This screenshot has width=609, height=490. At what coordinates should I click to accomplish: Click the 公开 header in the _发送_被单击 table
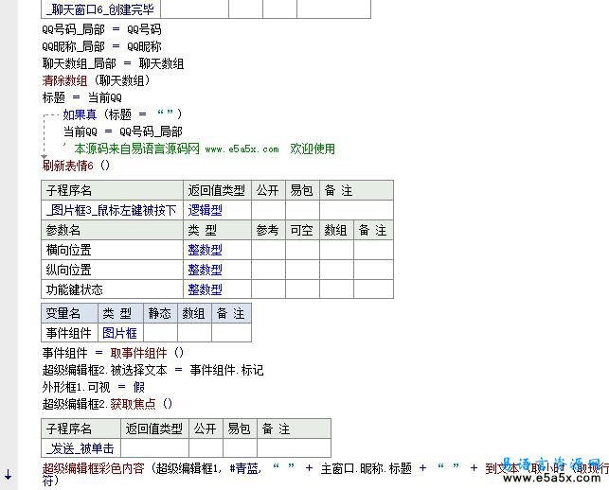pos(206,429)
